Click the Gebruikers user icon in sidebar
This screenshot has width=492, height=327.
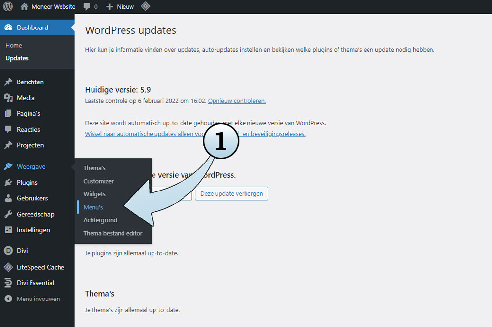[8, 198]
